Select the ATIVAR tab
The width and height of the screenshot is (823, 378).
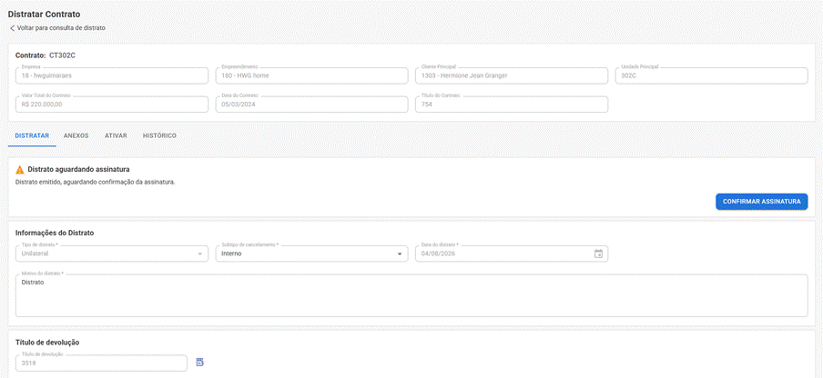(116, 135)
